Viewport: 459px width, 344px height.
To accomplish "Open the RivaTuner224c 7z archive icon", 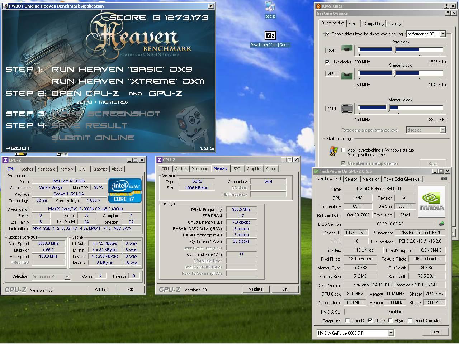I will [270, 38].
